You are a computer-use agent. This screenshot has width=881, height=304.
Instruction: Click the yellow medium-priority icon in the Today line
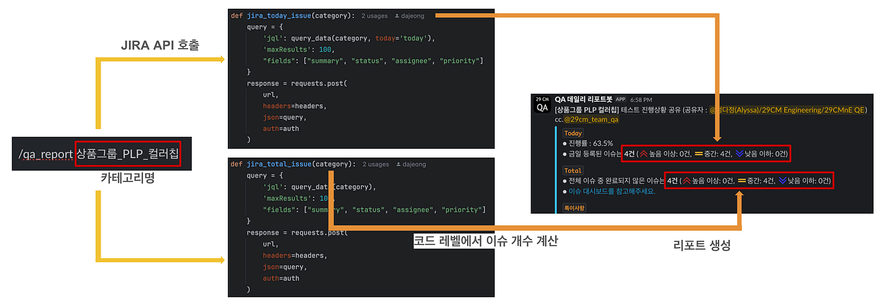click(699, 154)
